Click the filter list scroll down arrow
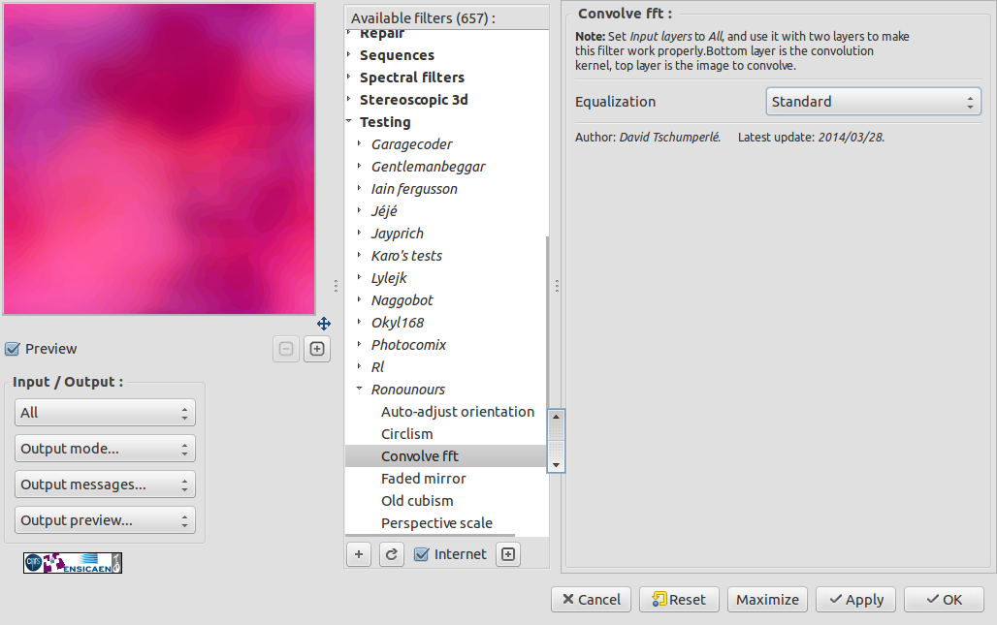Image resolution: width=997 pixels, height=625 pixels. point(556,465)
